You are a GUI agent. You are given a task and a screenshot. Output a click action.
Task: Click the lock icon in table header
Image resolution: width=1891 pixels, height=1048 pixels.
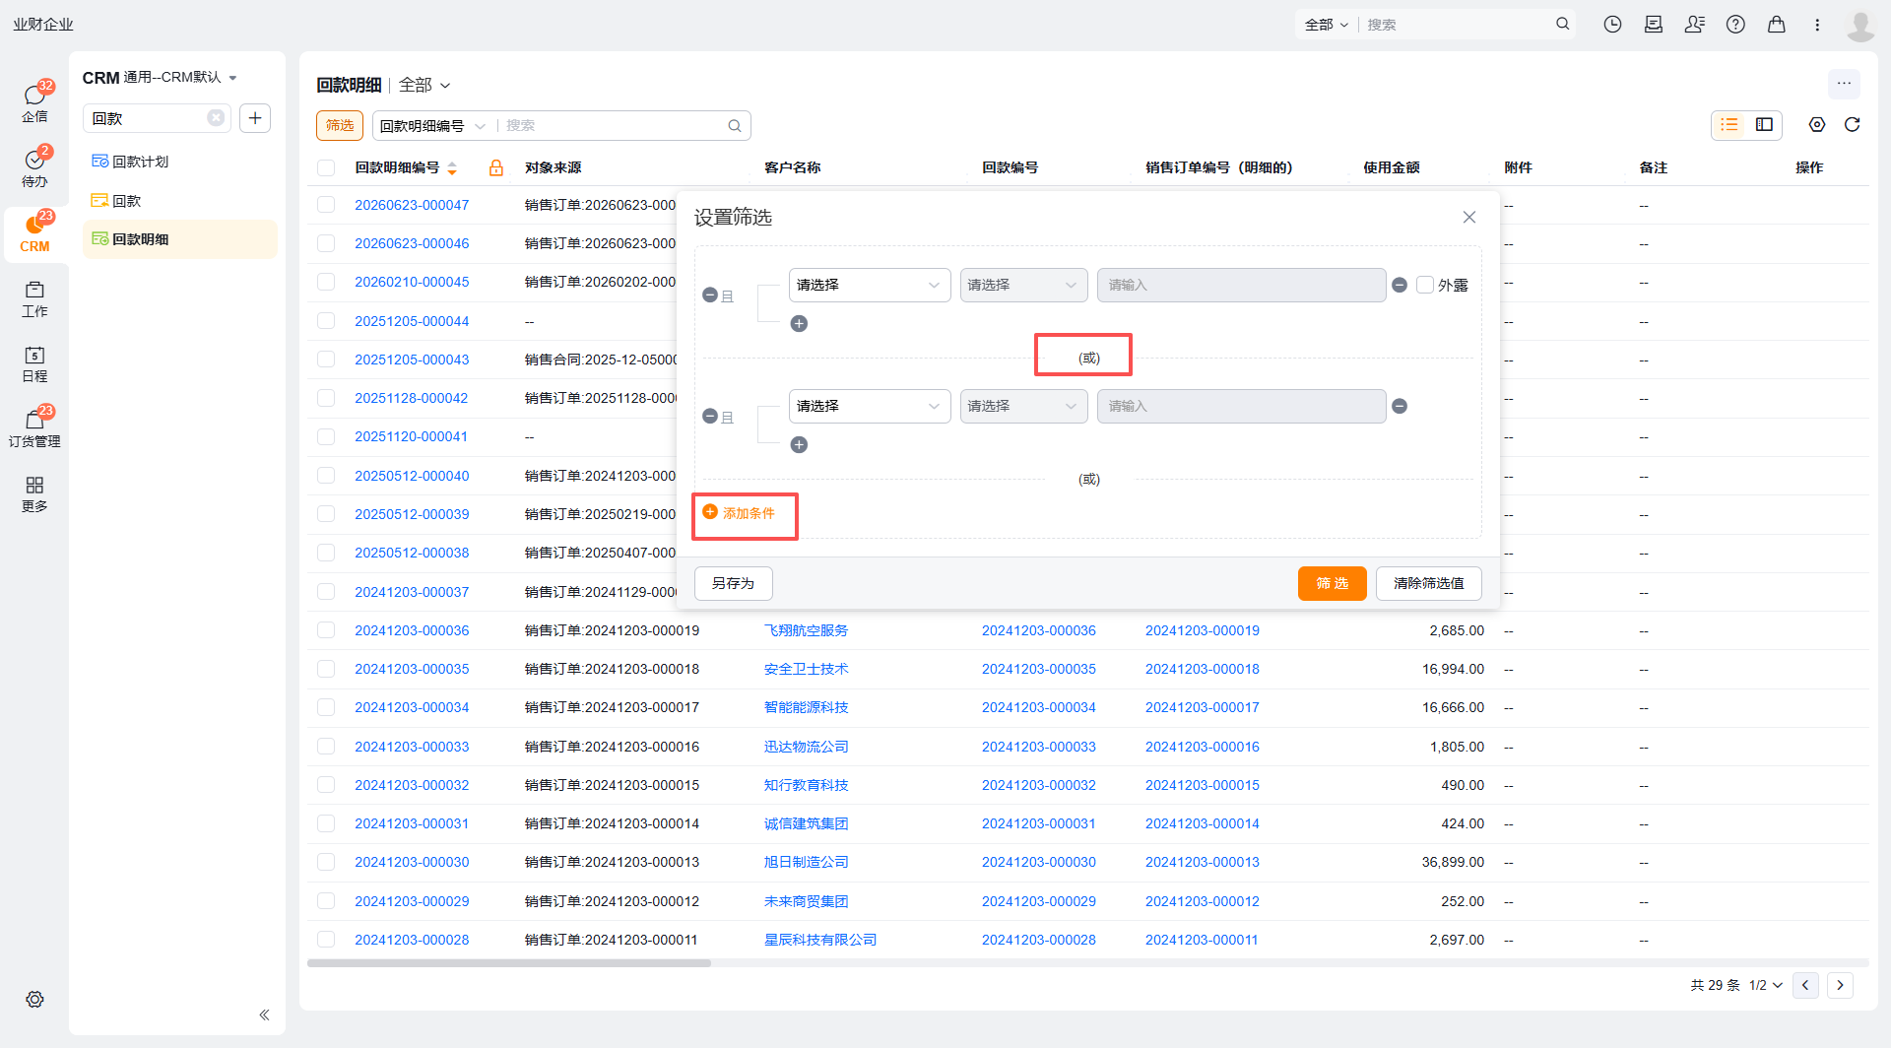click(496, 167)
